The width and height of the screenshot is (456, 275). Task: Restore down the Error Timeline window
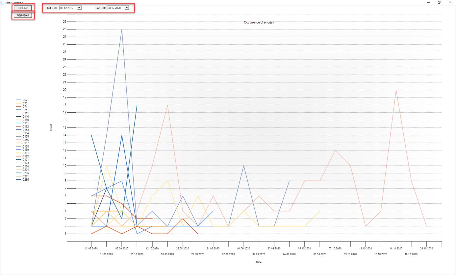point(439,3)
